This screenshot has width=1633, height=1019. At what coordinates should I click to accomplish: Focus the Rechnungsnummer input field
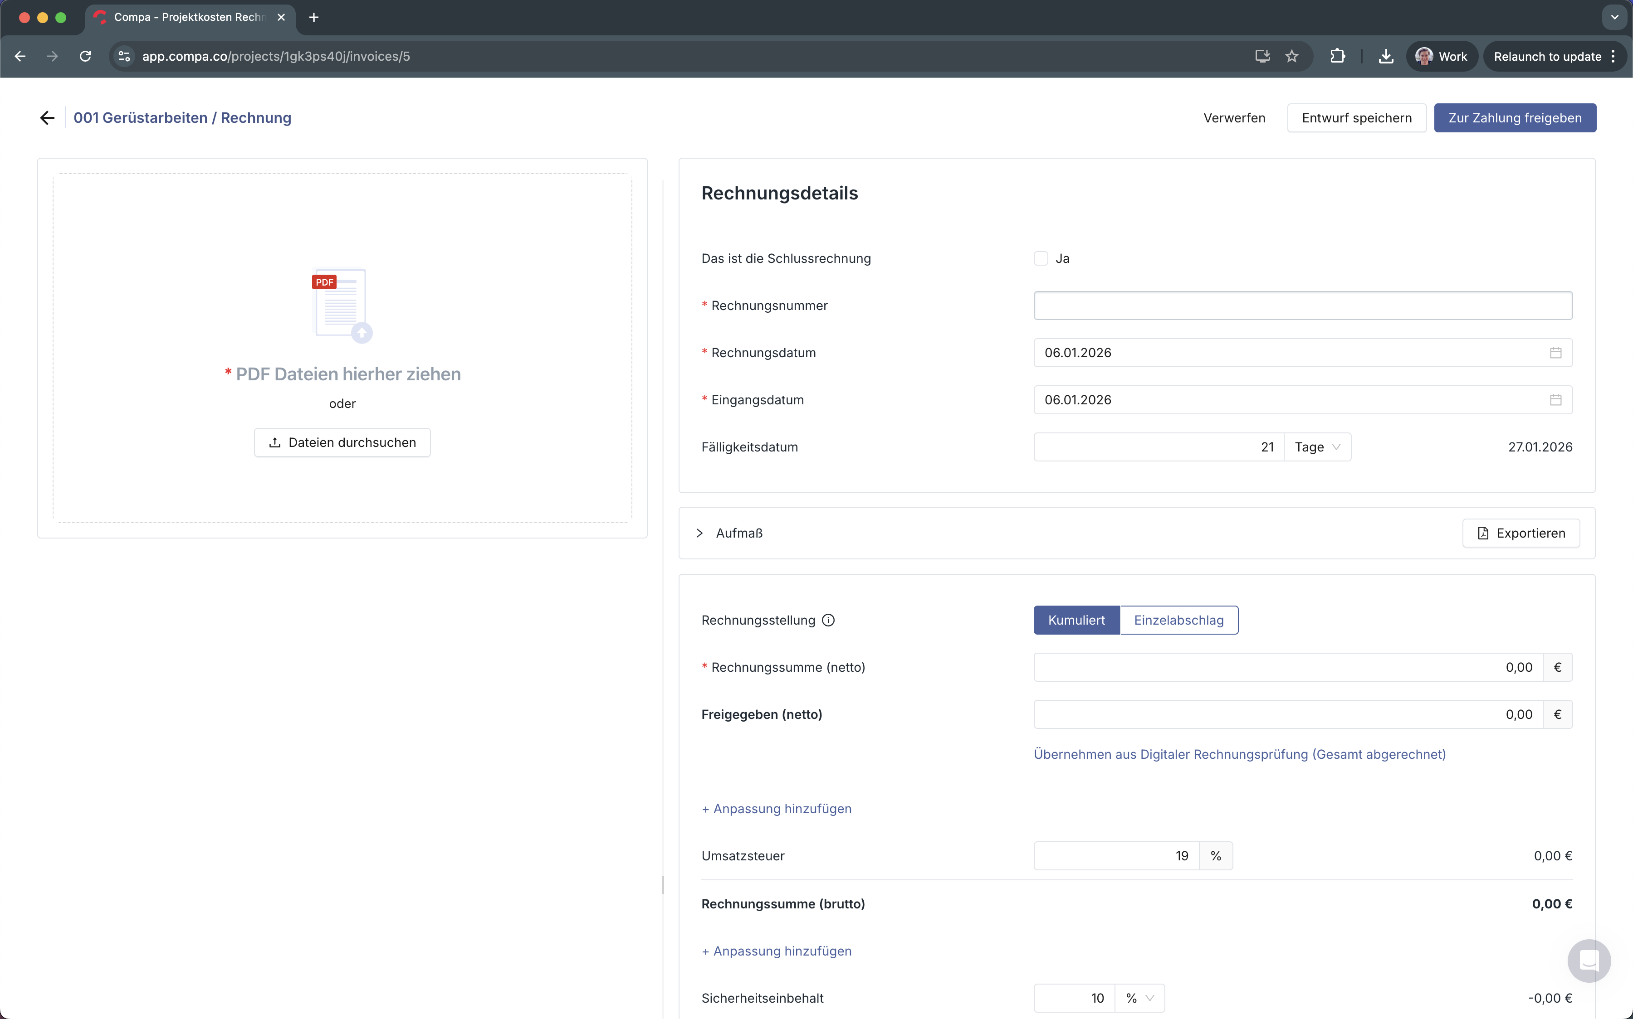pos(1302,306)
